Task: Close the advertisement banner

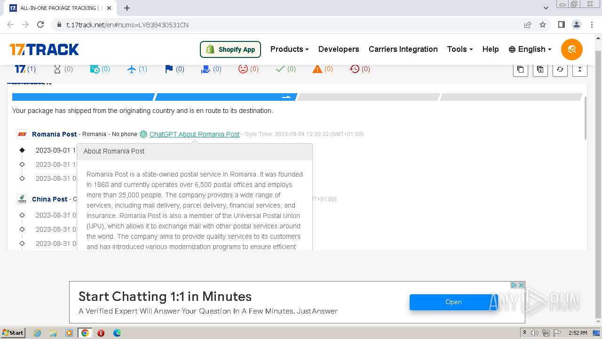Action: pos(521,285)
